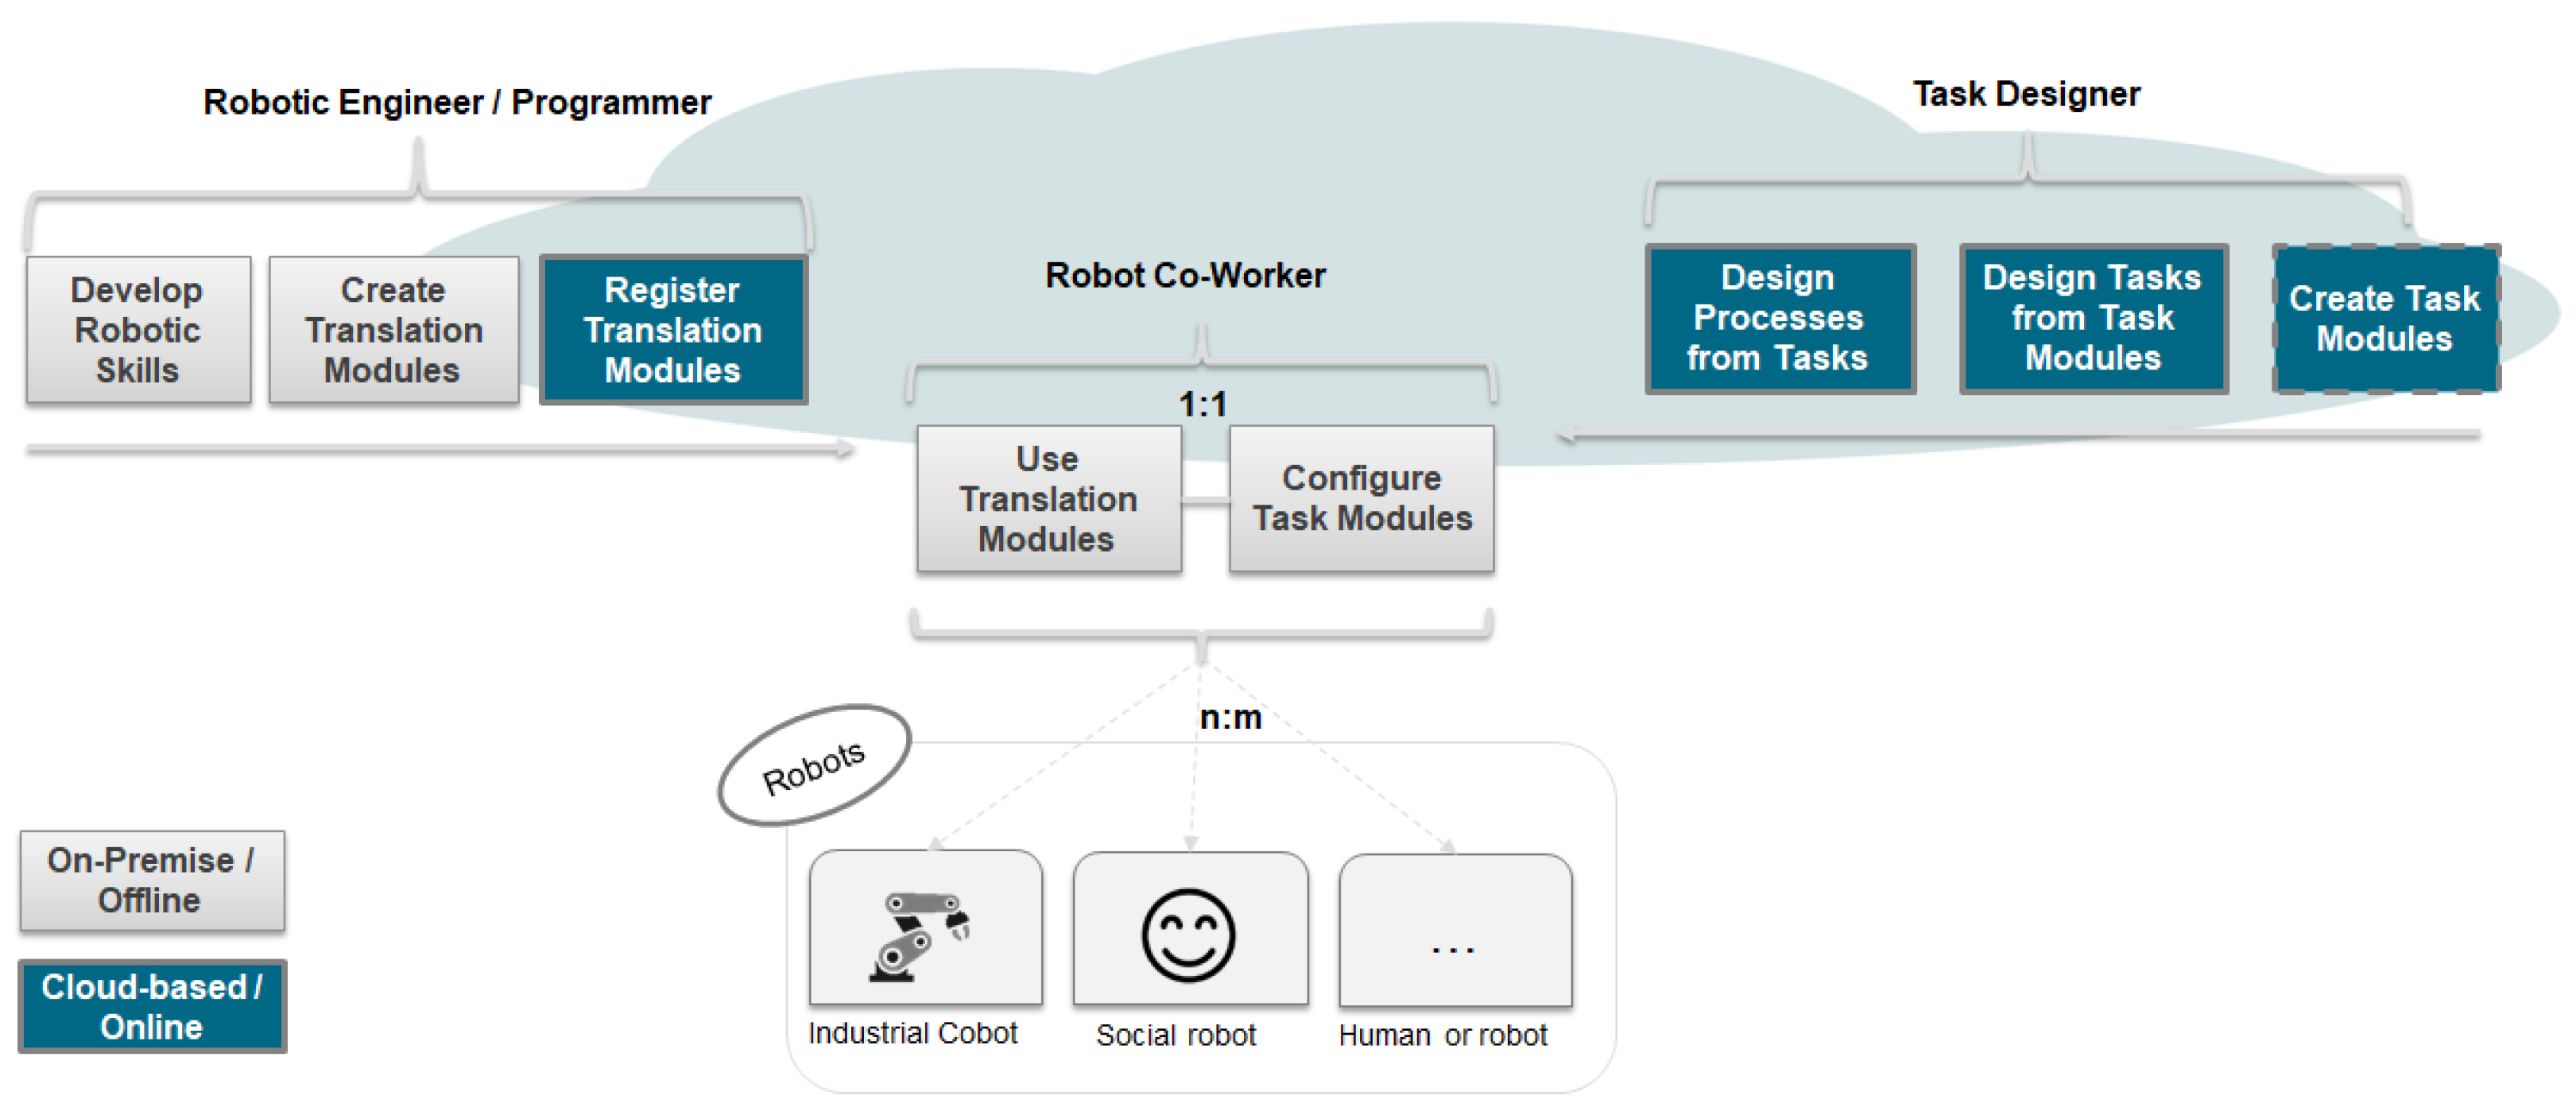Click the Cloud-based / Online legend box
The image size is (2576, 1111).
pyautogui.click(x=151, y=1006)
